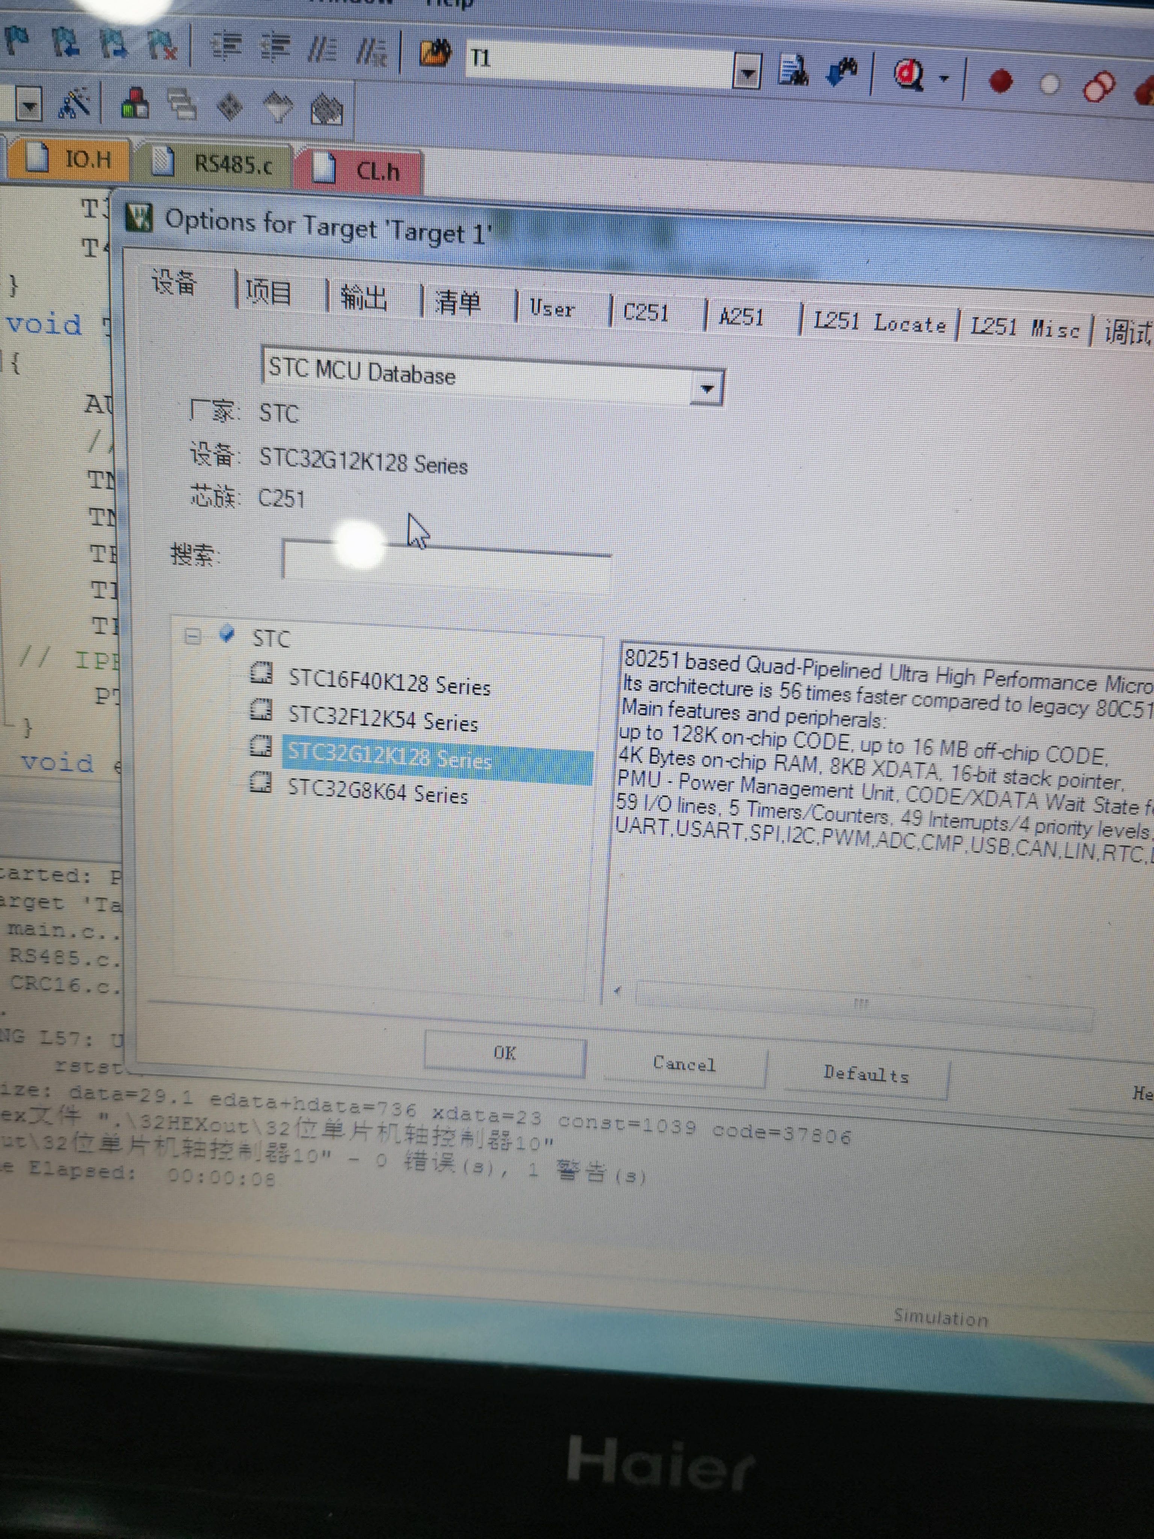
Task: Disable all breakpoints icon
Action: [x=1099, y=87]
